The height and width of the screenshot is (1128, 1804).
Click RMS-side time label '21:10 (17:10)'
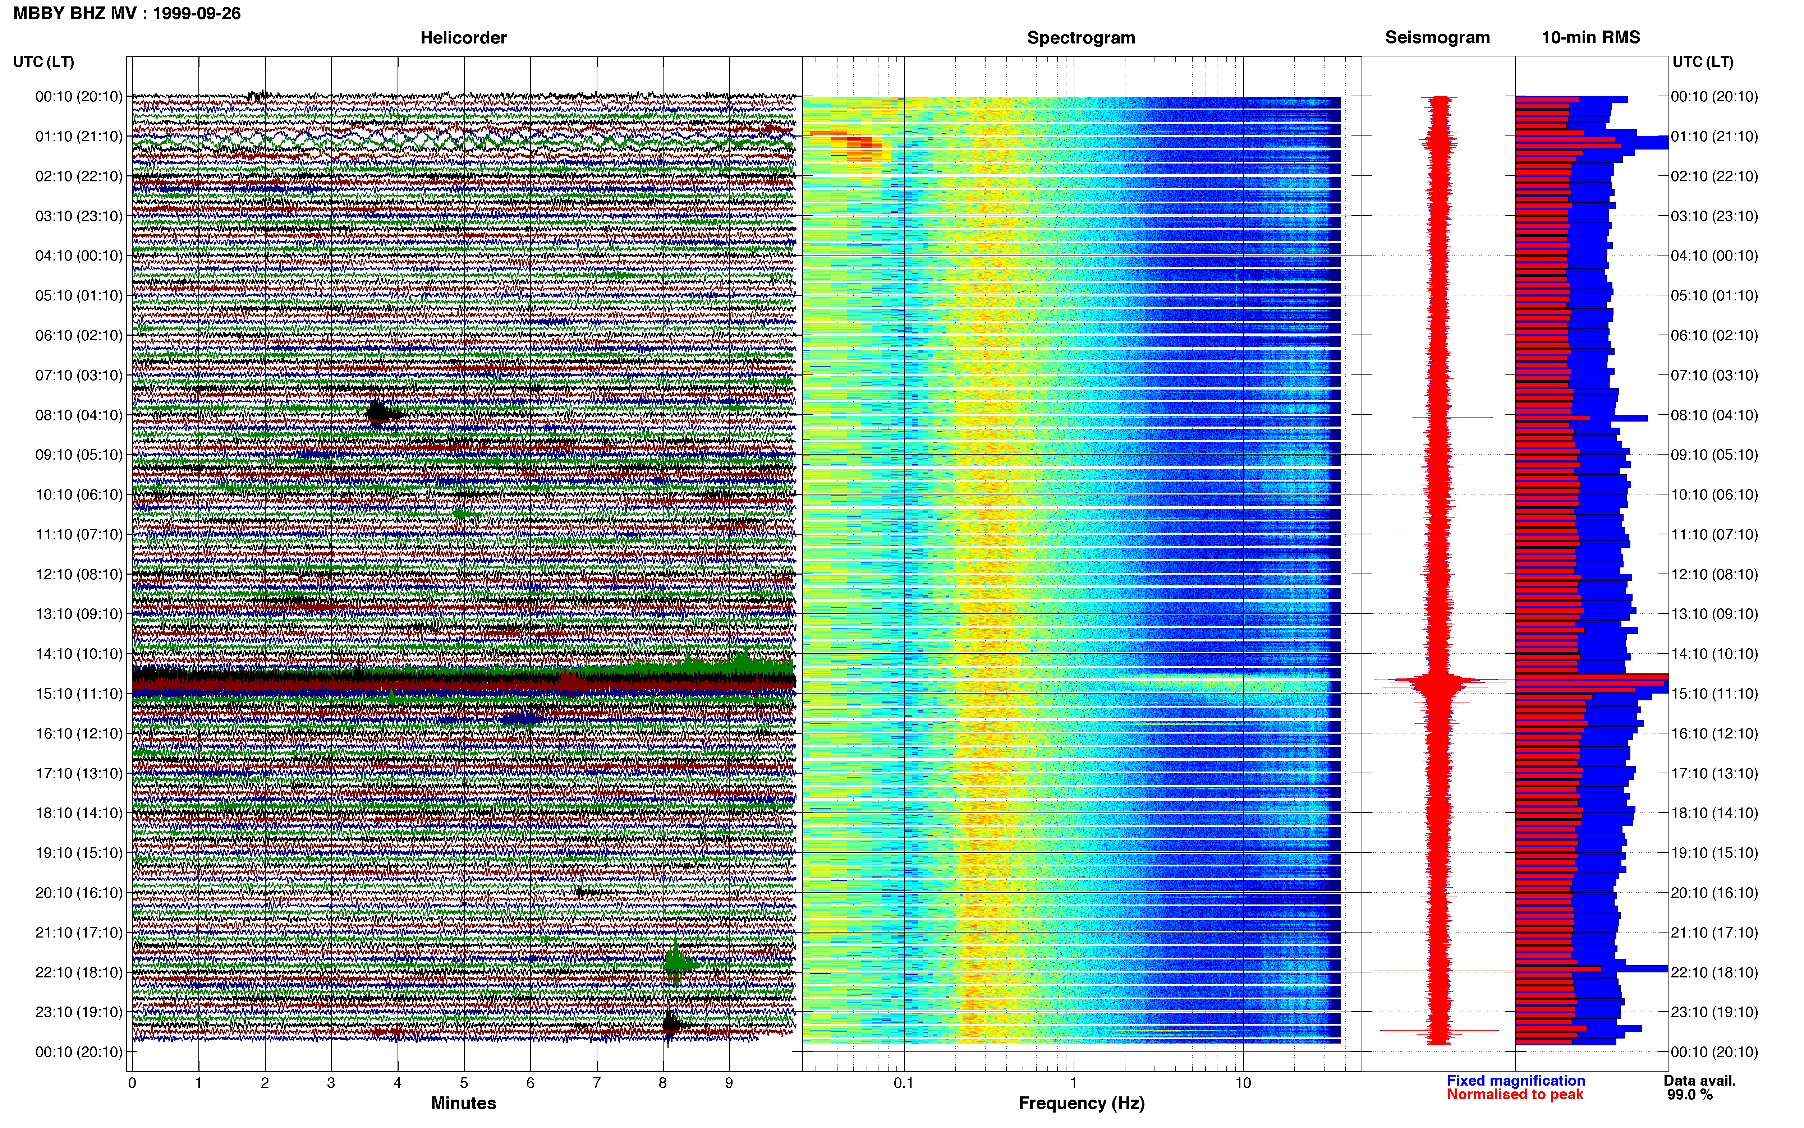click(x=1715, y=933)
